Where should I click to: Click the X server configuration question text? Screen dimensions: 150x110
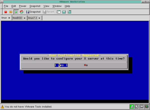[x=74, y=59]
